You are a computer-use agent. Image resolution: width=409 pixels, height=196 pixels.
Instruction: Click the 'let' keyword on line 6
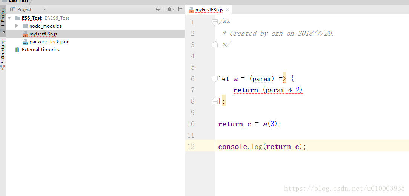[223, 79]
